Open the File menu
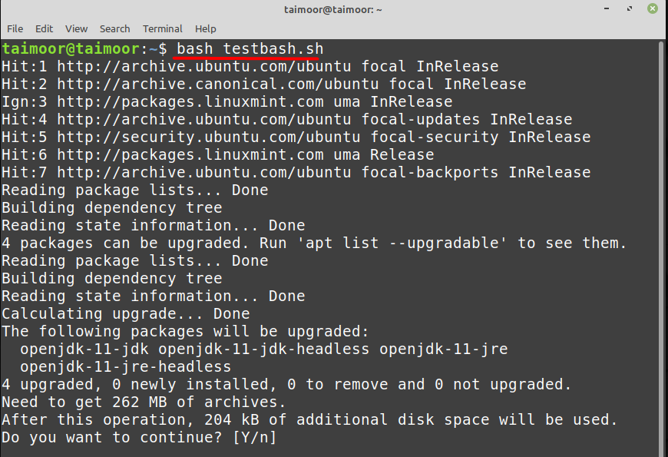The height and width of the screenshot is (457, 668). coord(15,28)
